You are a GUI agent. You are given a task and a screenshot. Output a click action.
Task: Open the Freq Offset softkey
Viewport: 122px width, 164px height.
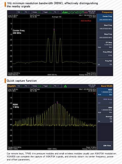pos(105,54)
